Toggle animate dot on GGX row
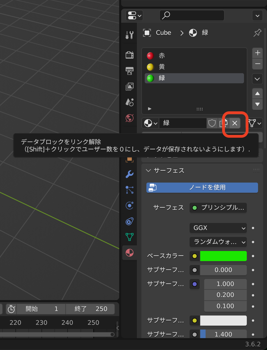This screenshot has height=350, width=267. point(253,228)
